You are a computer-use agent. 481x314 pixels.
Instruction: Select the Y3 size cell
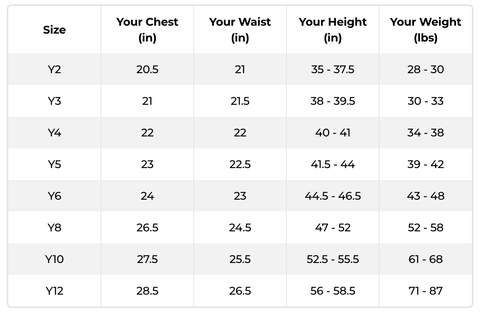tap(54, 101)
